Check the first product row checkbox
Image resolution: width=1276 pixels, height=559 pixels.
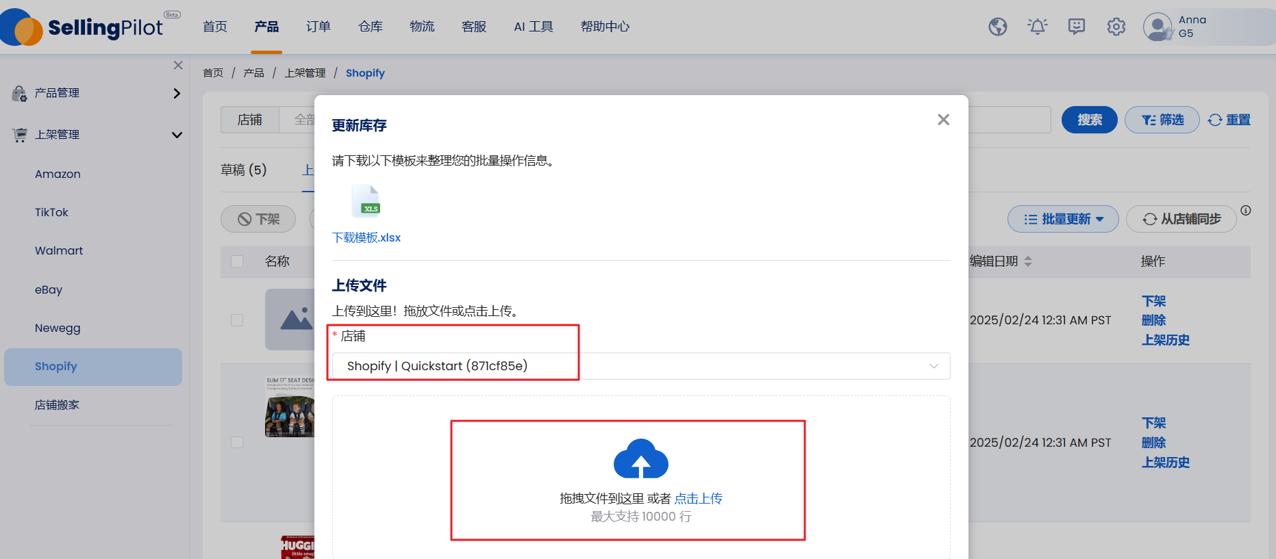coord(237,320)
